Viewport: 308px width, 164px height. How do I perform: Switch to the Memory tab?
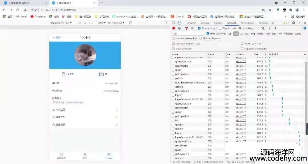tap(264, 23)
